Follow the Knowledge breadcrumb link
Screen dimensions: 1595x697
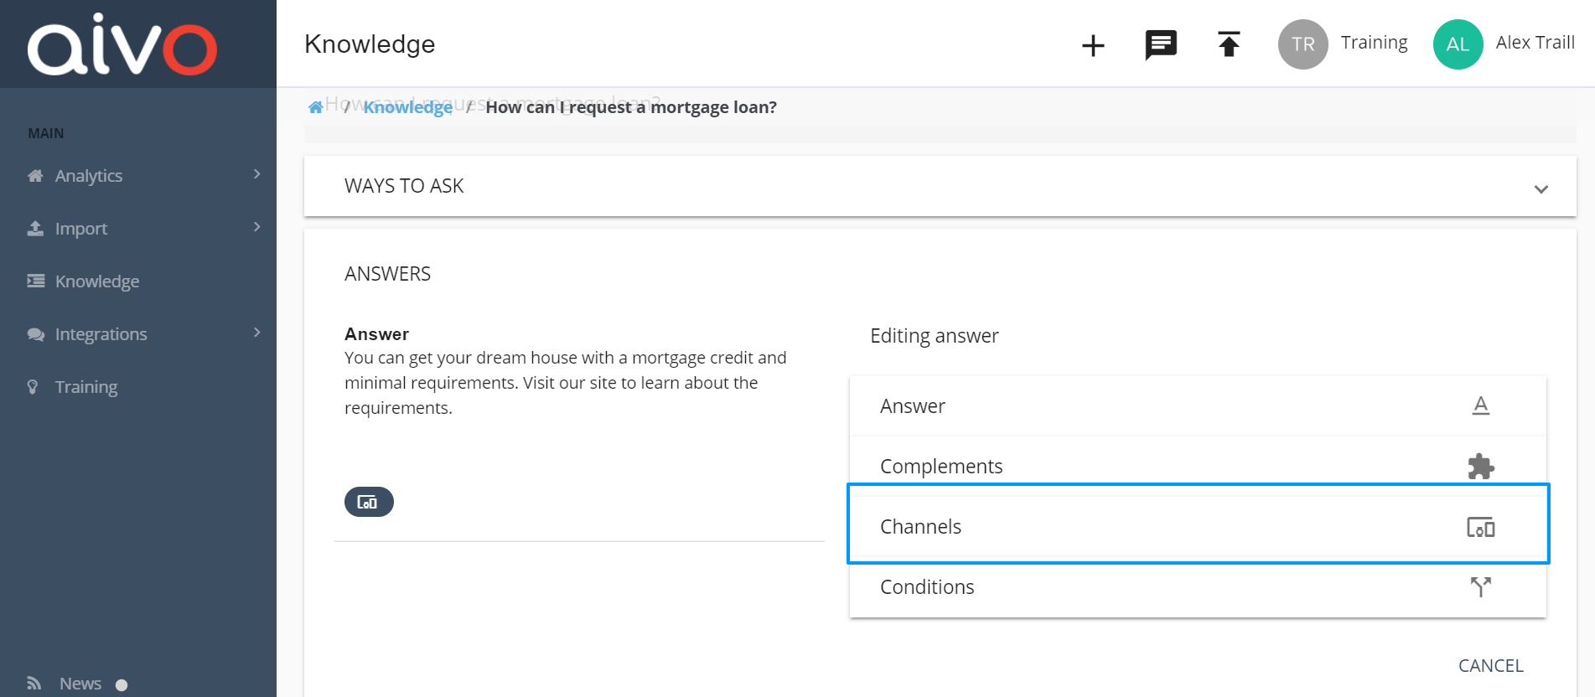(408, 107)
